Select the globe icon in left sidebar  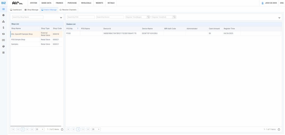[3, 46]
